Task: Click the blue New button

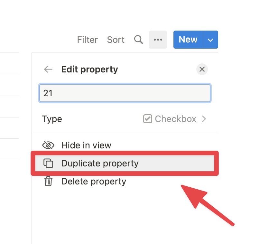Action: pos(188,40)
